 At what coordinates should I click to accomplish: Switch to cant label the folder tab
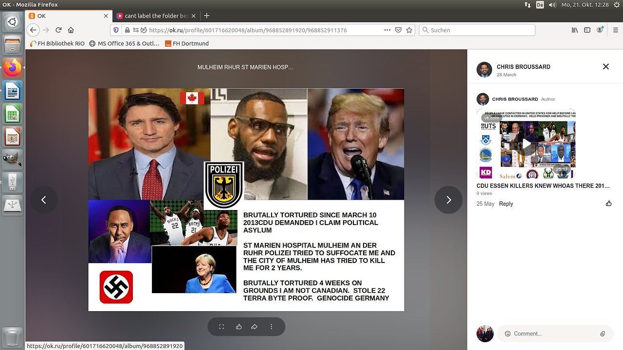(156, 16)
